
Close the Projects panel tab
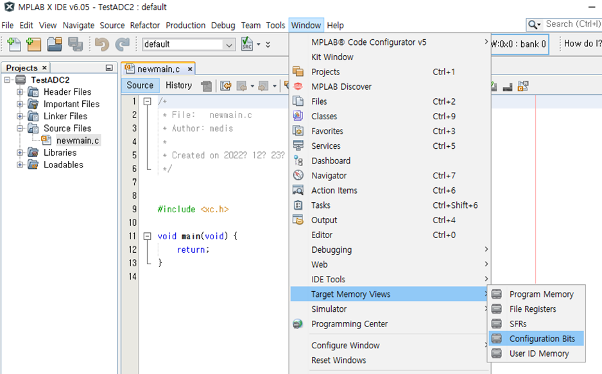pyautogui.click(x=44, y=67)
